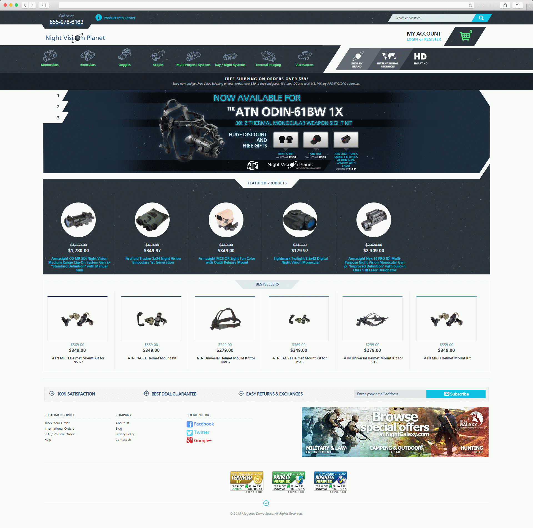Click the Product Info Center link
Screen dimensions: 533x528
[x=120, y=18]
